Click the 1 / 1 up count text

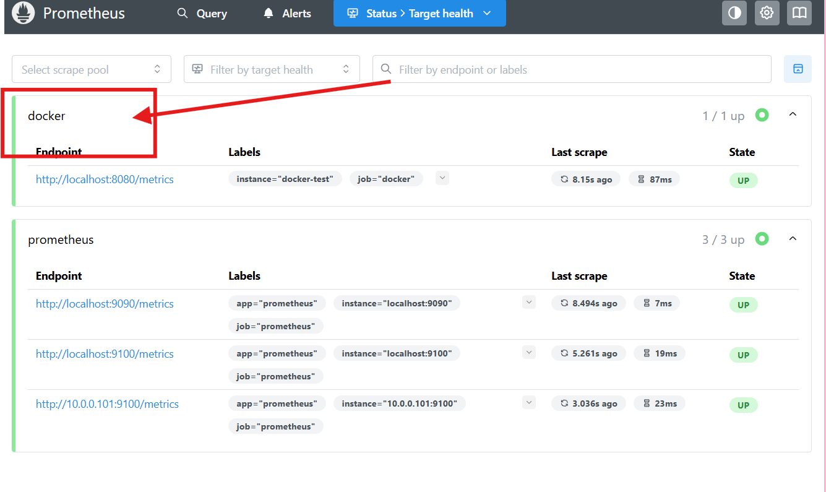[x=723, y=116]
